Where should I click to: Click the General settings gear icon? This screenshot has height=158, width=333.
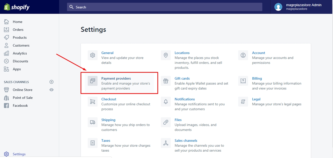92,55
